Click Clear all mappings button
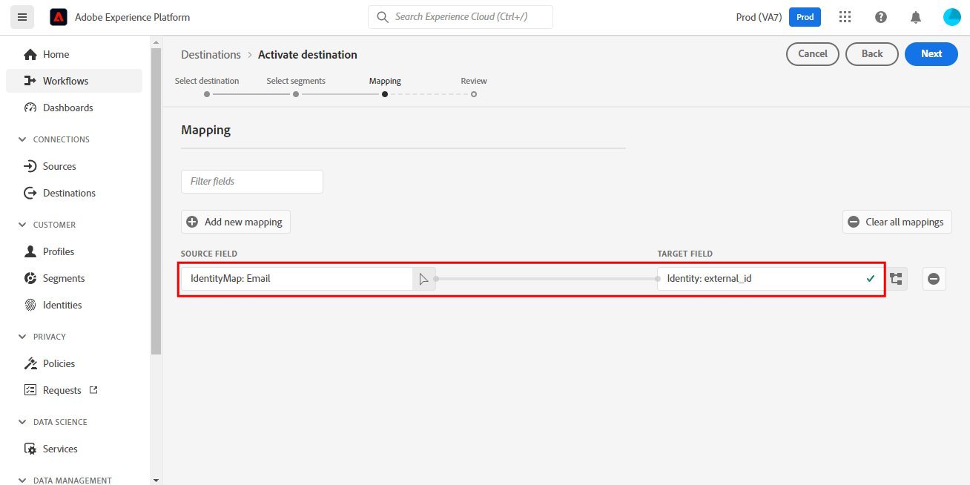 tap(897, 222)
